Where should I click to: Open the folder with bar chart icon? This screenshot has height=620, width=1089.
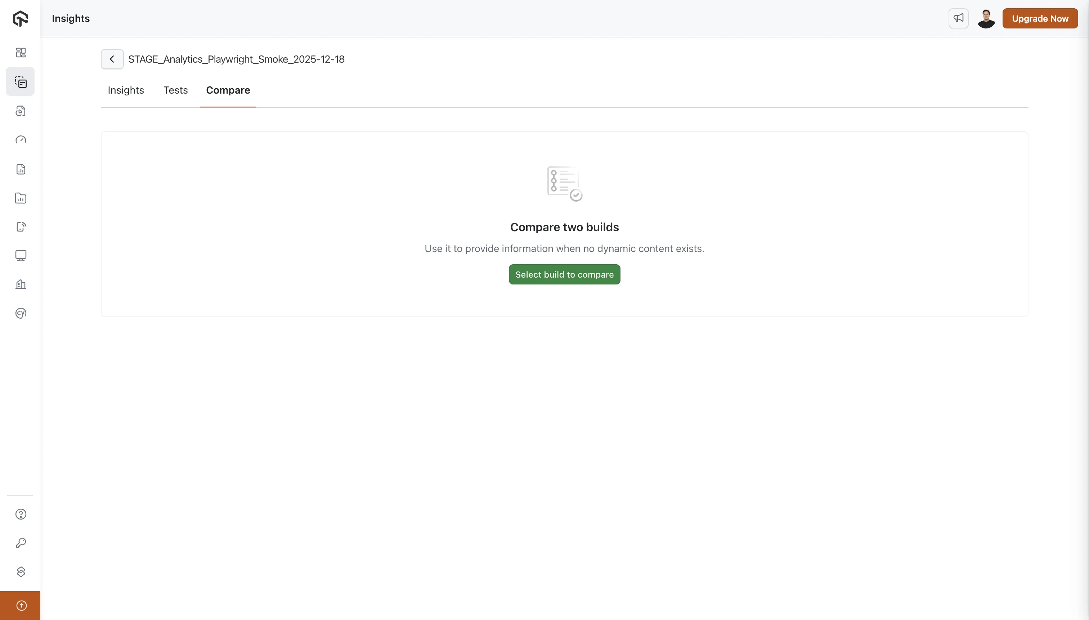(x=21, y=198)
